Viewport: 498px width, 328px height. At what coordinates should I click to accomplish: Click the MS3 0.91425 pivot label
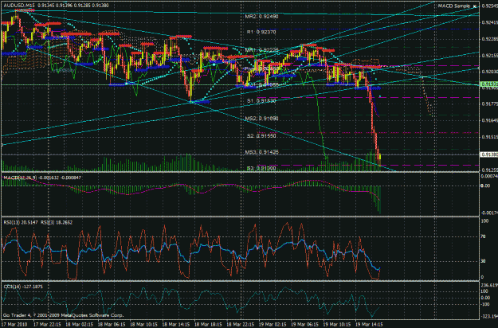261,152
